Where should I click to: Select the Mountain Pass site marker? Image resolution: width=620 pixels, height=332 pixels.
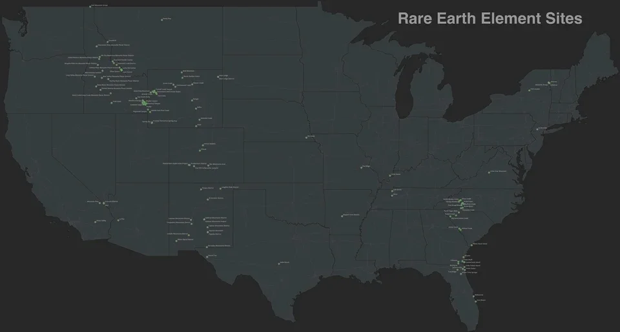pyautogui.click(x=99, y=203)
